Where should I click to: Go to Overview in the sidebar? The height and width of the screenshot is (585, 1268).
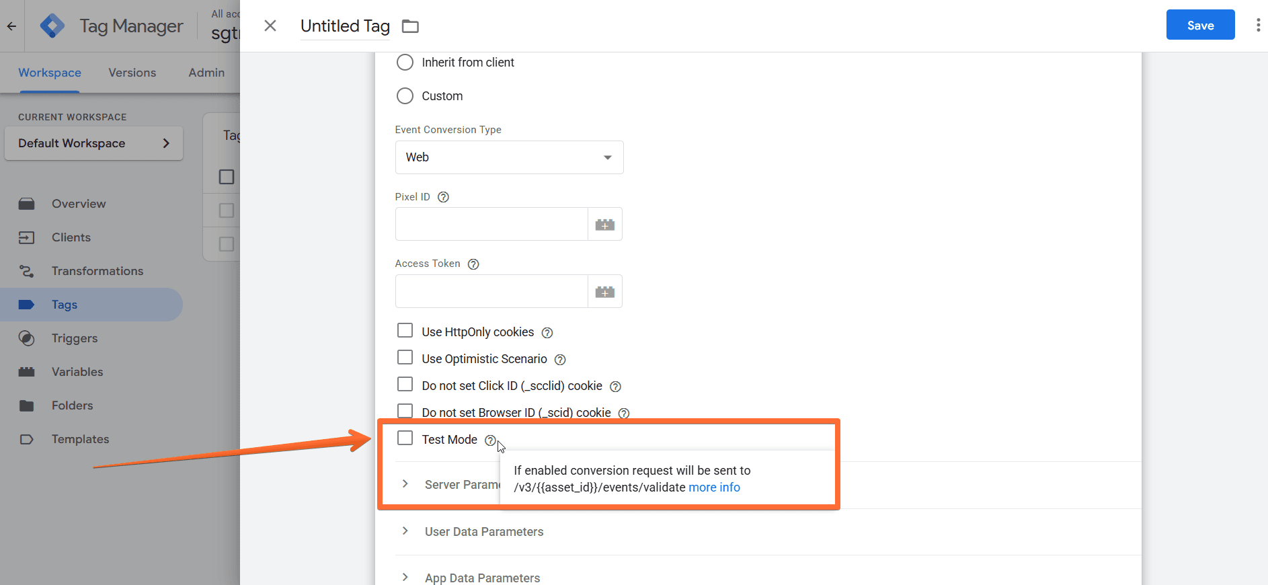point(79,204)
